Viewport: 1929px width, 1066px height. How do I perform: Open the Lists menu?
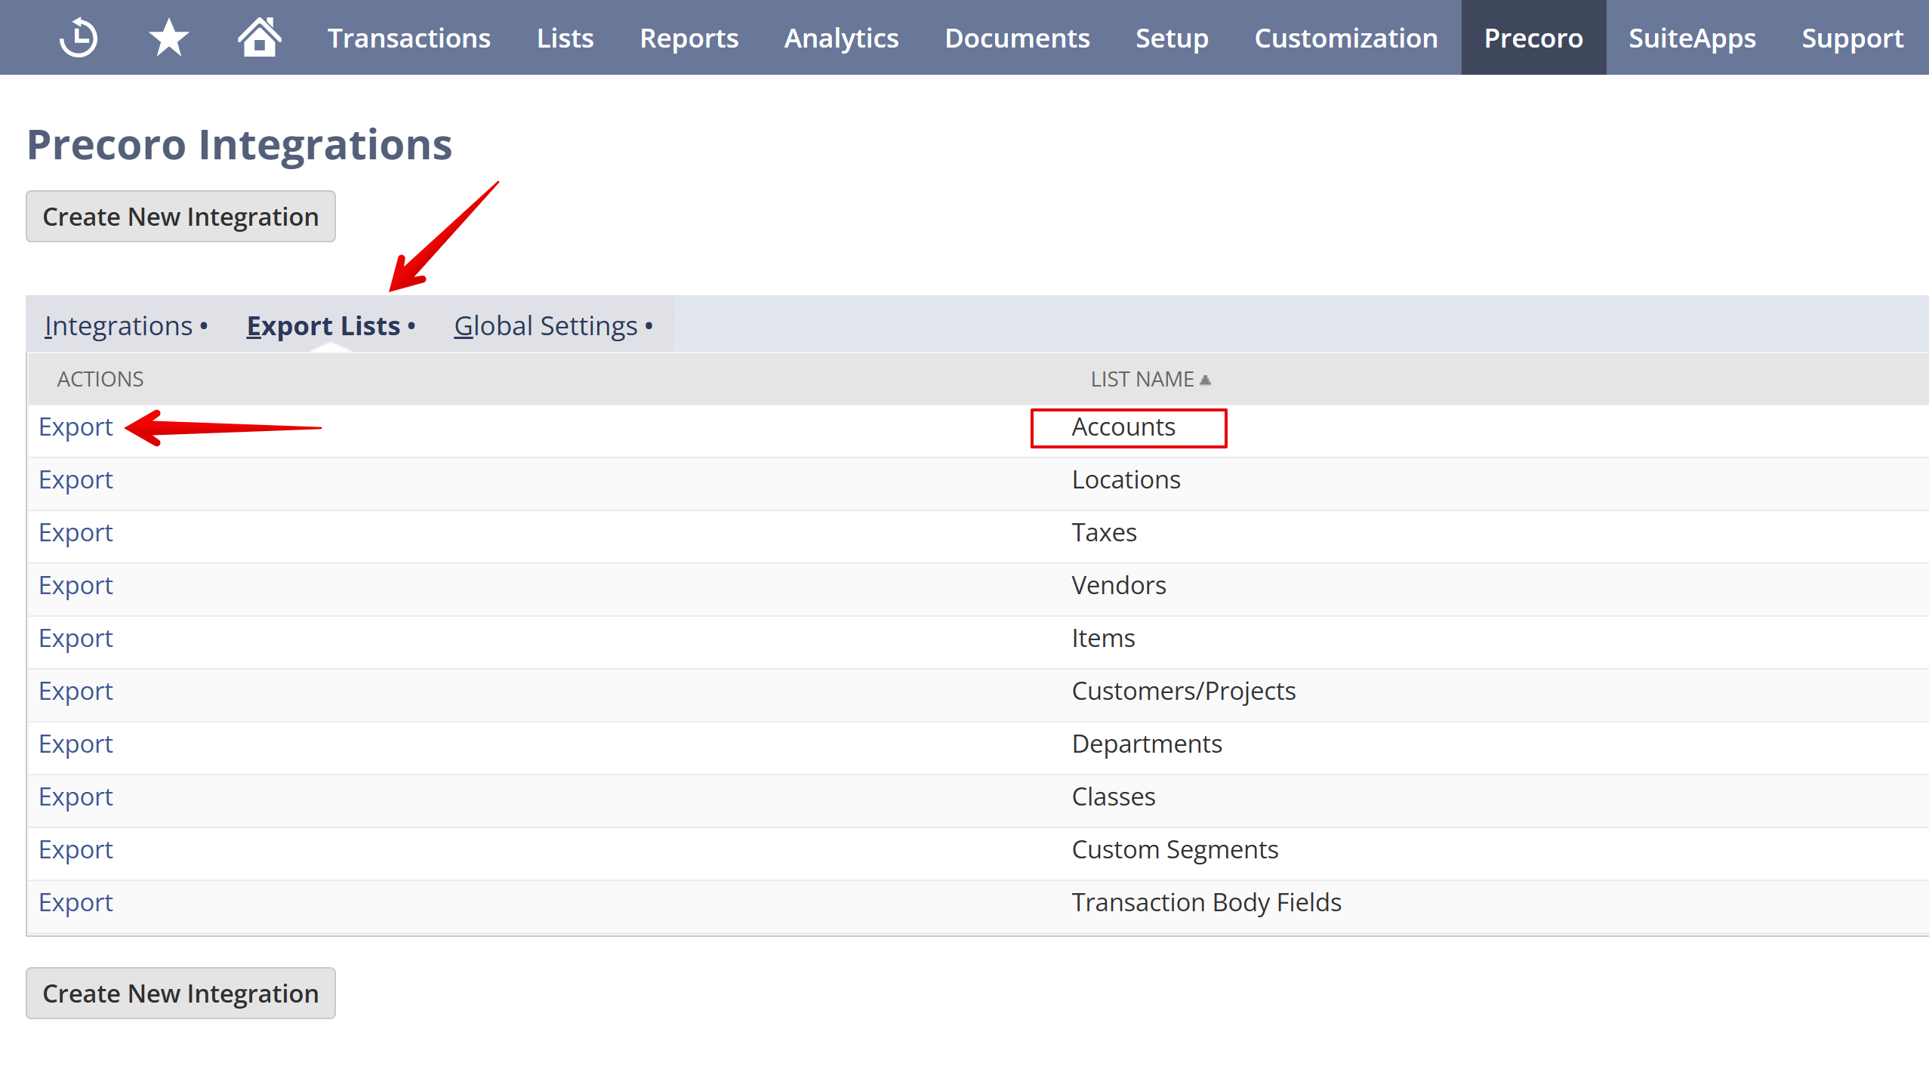click(565, 38)
